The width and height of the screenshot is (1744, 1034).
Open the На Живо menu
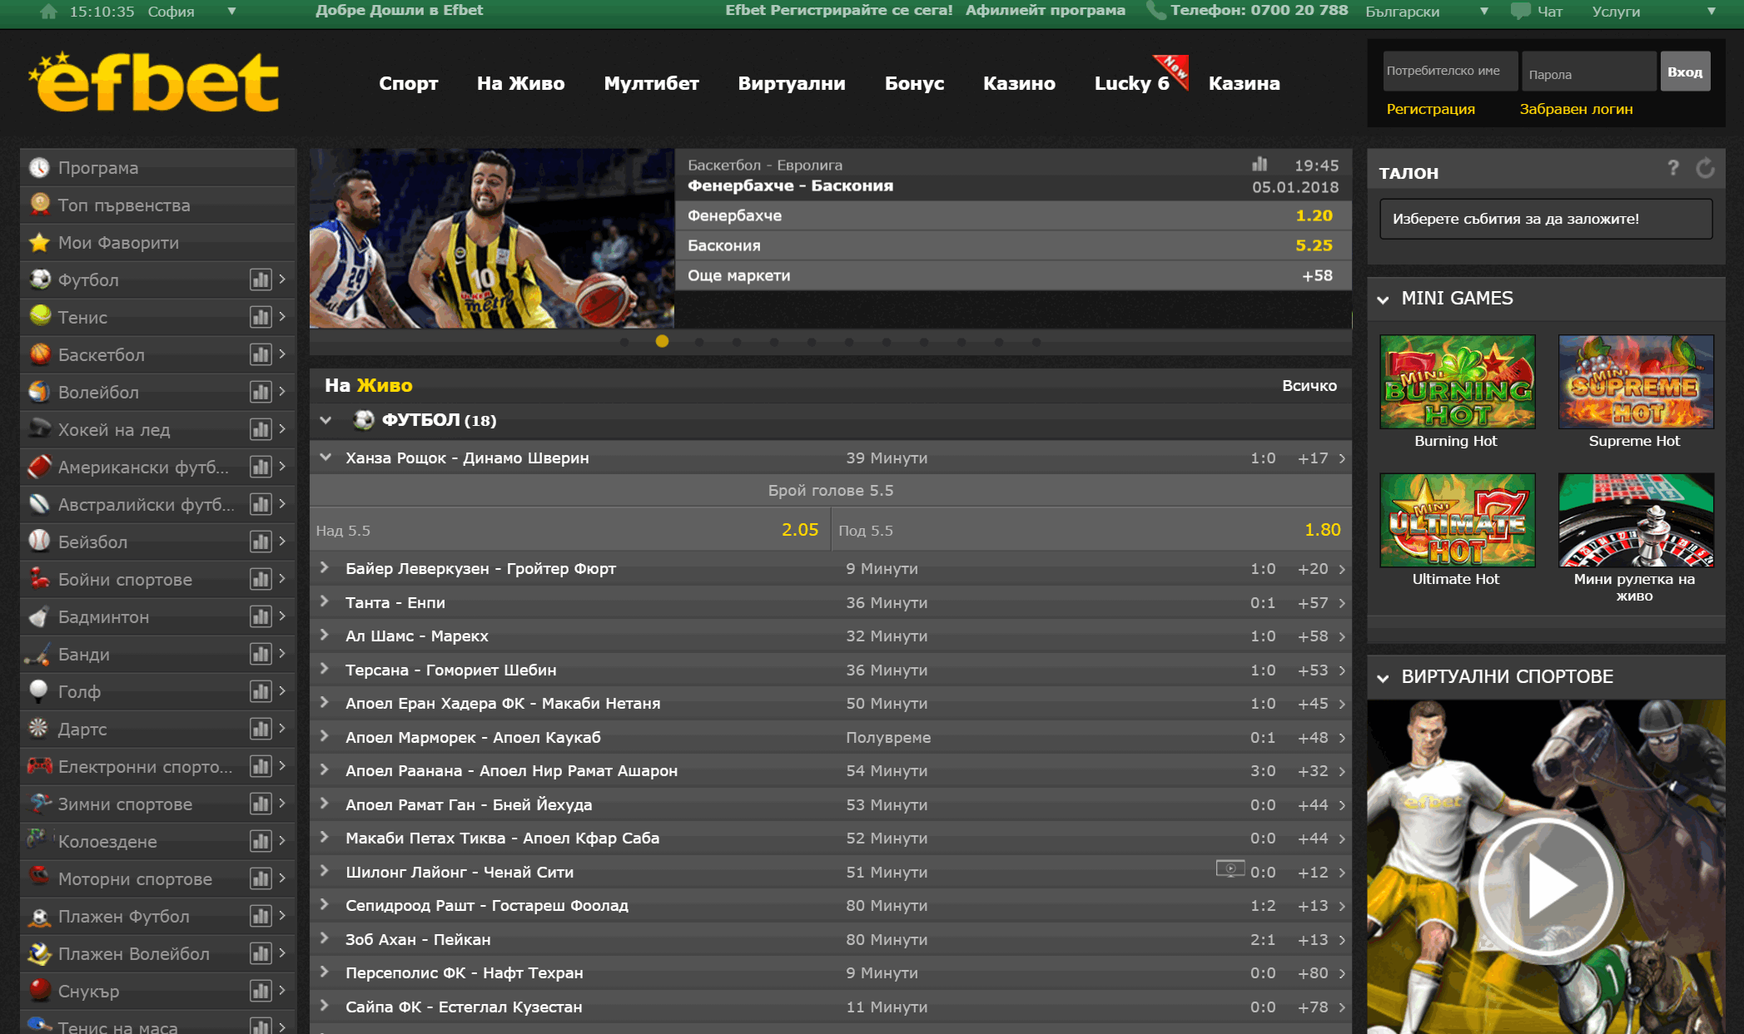pyautogui.click(x=520, y=83)
